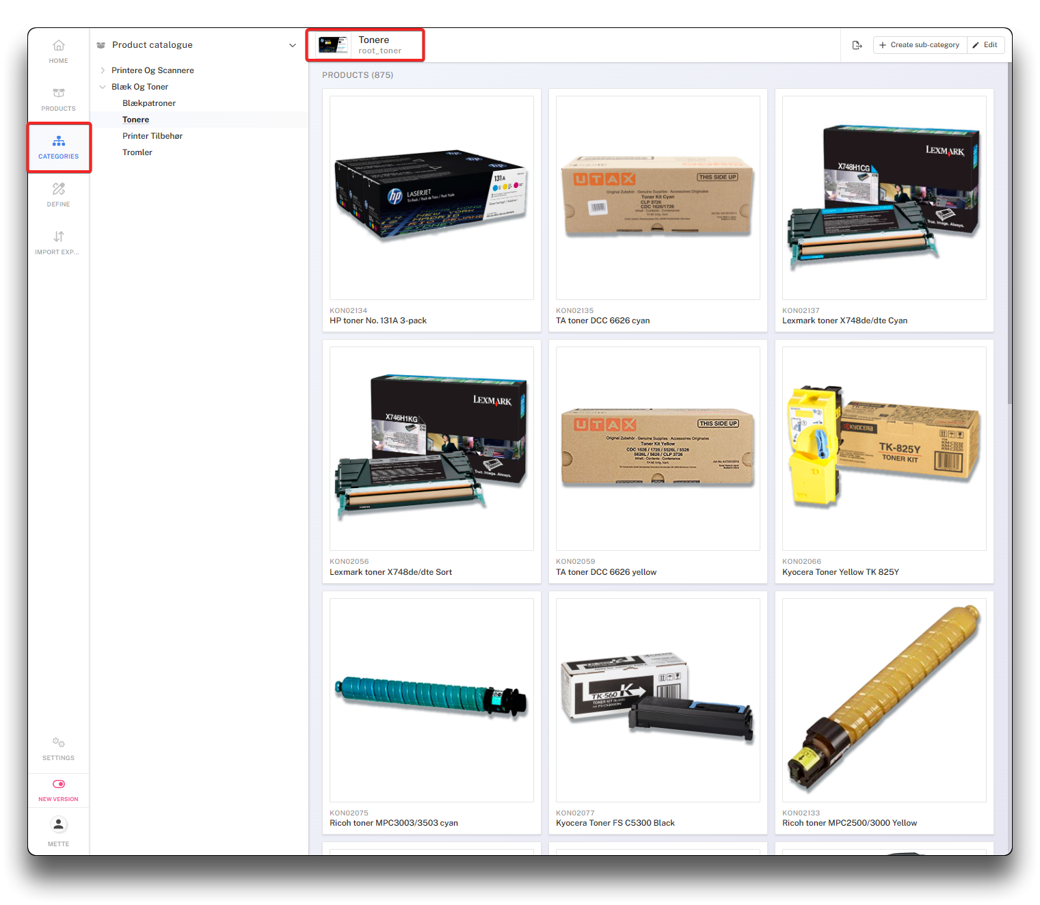Go to the Home section
This screenshot has height=905, width=1040.
(58, 51)
